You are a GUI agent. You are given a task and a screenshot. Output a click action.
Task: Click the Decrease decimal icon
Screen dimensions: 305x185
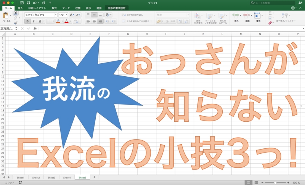pos(187,21)
